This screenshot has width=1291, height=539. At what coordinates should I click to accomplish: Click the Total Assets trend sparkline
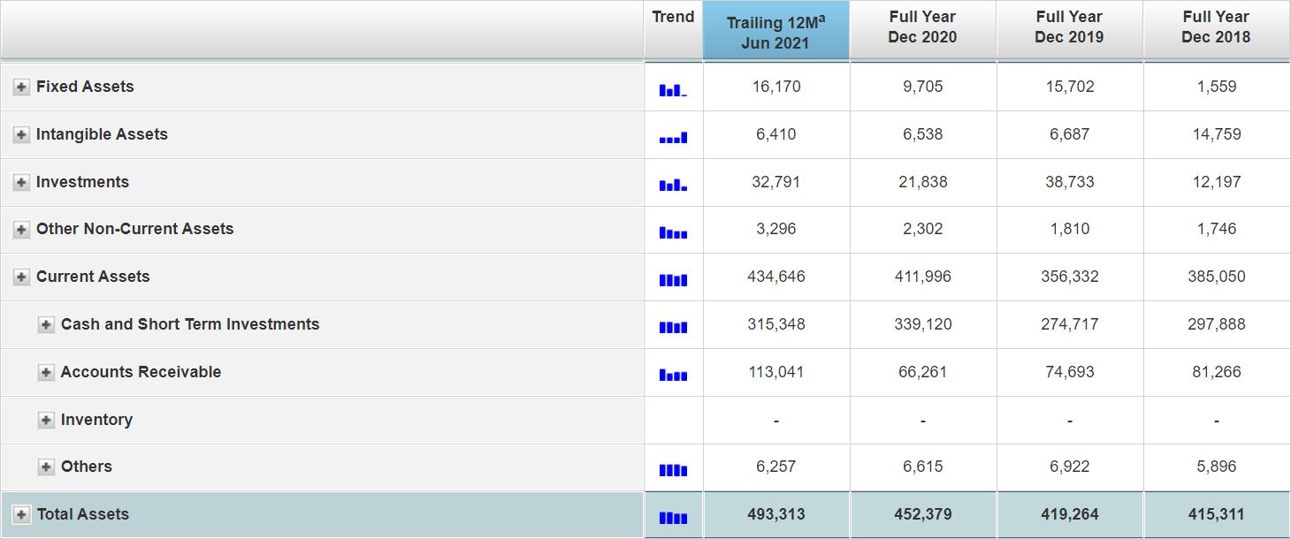point(673,518)
